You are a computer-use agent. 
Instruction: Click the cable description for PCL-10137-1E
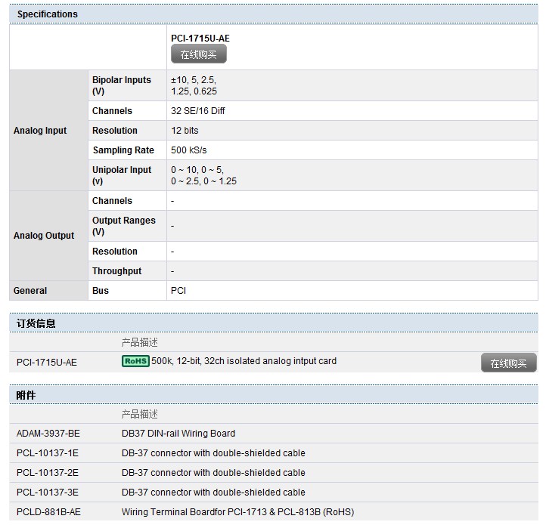[x=213, y=453]
